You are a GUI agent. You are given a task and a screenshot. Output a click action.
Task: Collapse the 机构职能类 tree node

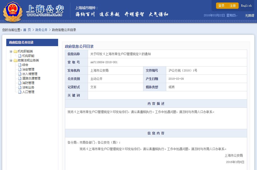click(x=11, y=51)
